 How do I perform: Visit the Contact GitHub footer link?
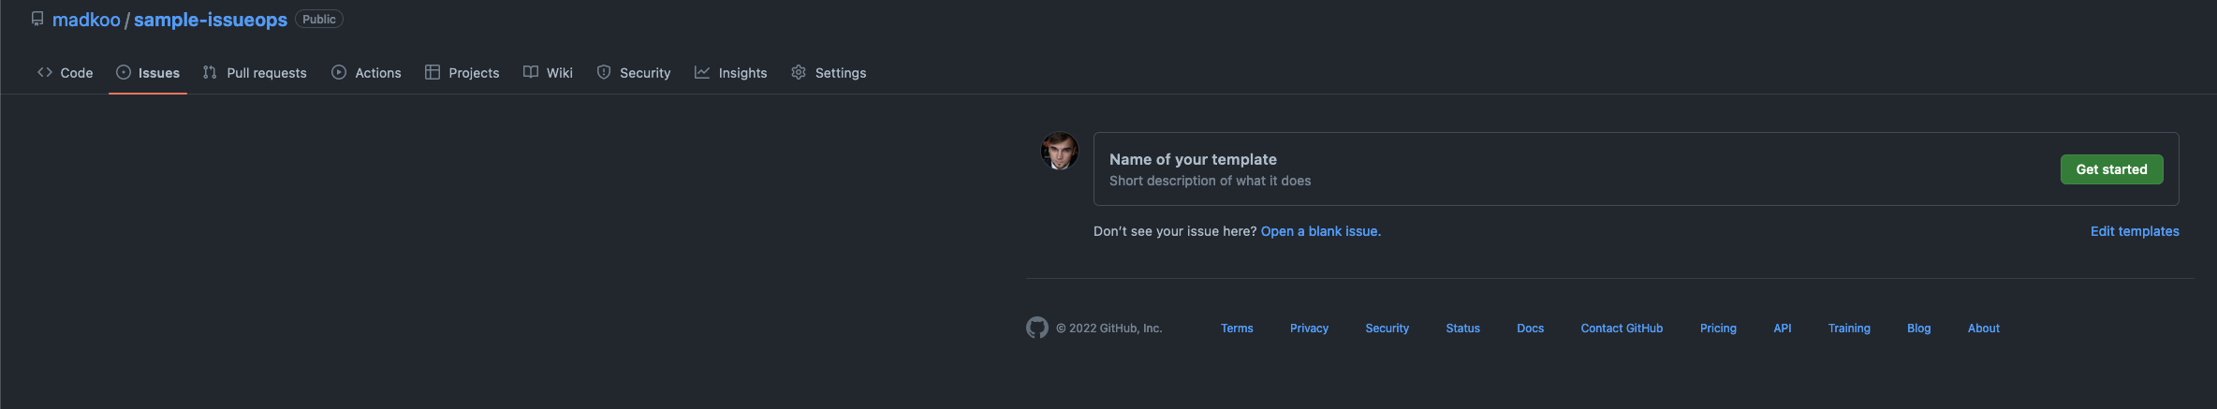[x=1622, y=329]
